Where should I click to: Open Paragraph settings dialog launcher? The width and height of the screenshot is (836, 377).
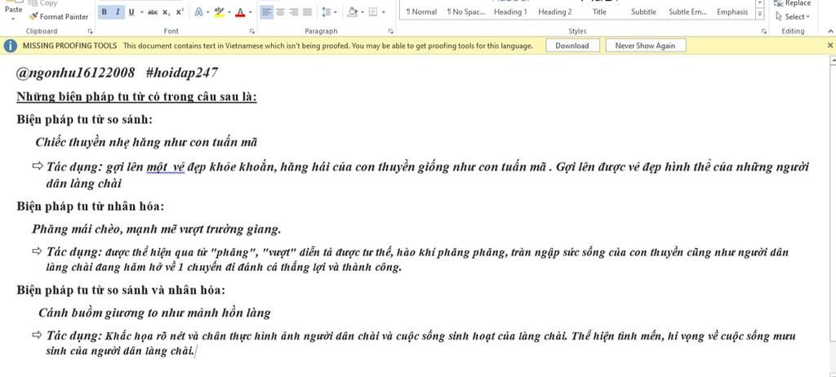[x=392, y=32]
